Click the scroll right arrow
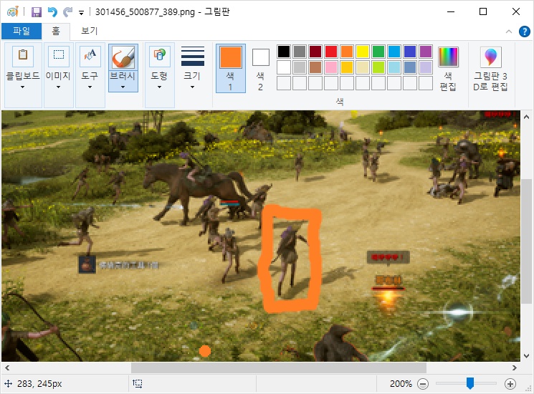The height and width of the screenshot is (394, 534). point(514,367)
